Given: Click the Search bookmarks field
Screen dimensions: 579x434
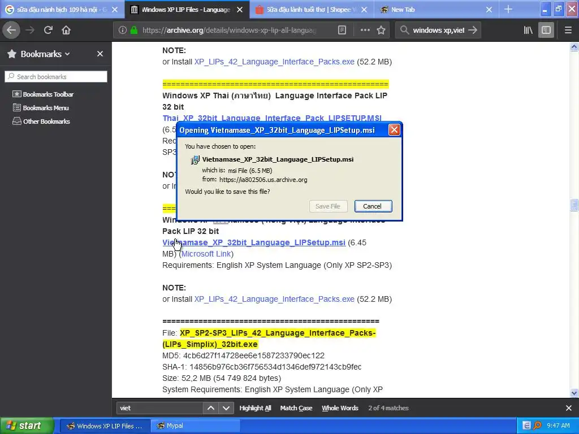Looking at the screenshot, I should coord(56,76).
